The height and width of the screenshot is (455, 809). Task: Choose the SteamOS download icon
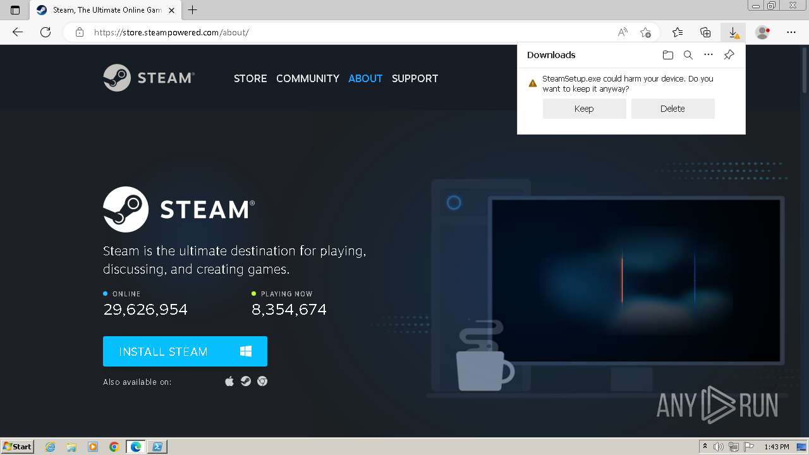point(246,381)
